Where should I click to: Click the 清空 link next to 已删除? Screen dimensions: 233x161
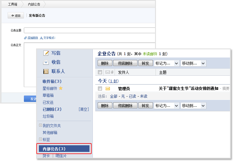click(83, 109)
